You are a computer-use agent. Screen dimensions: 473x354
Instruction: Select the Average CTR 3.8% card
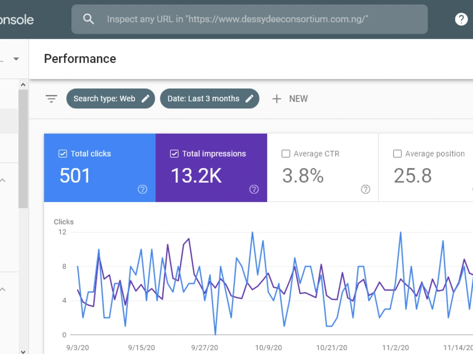pyautogui.click(x=323, y=168)
